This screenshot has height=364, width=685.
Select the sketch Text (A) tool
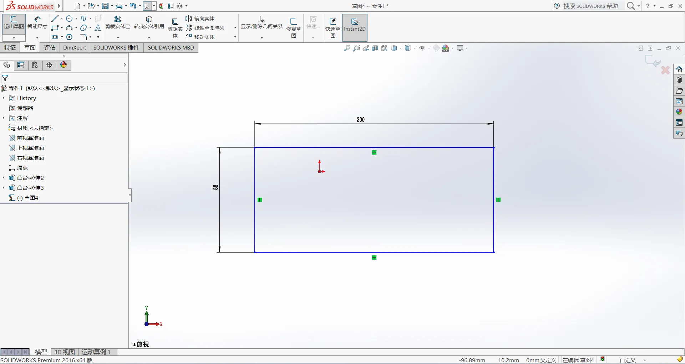click(x=98, y=28)
